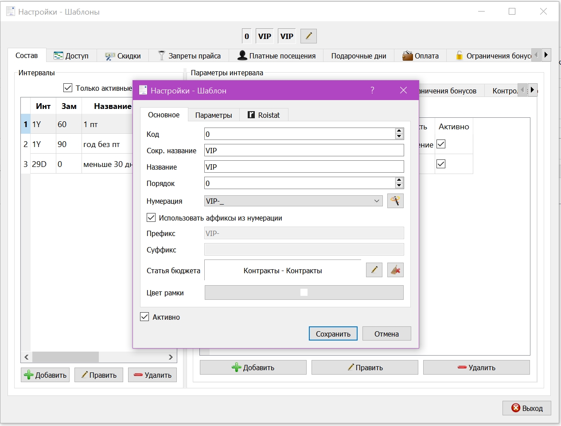Click Зам column header
The width and height of the screenshot is (561, 426).
click(x=69, y=106)
